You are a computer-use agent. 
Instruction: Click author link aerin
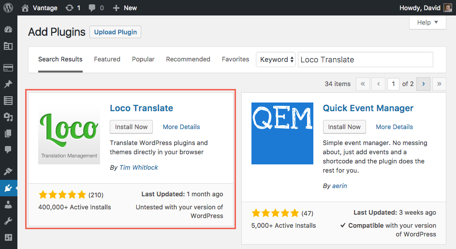[339, 186]
